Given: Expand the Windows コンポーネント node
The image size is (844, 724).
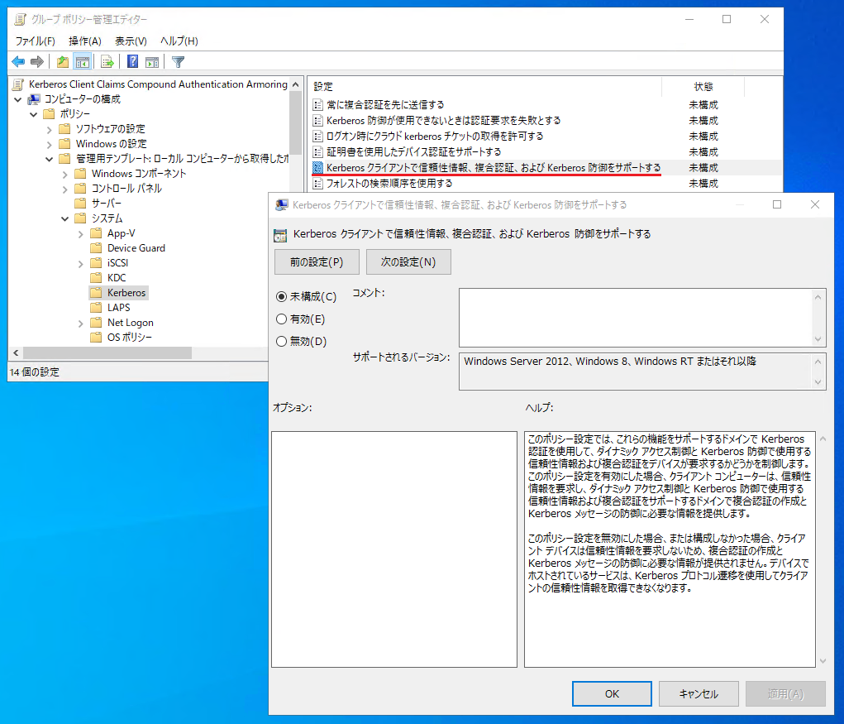Looking at the screenshot, I should tap(64, 174).
